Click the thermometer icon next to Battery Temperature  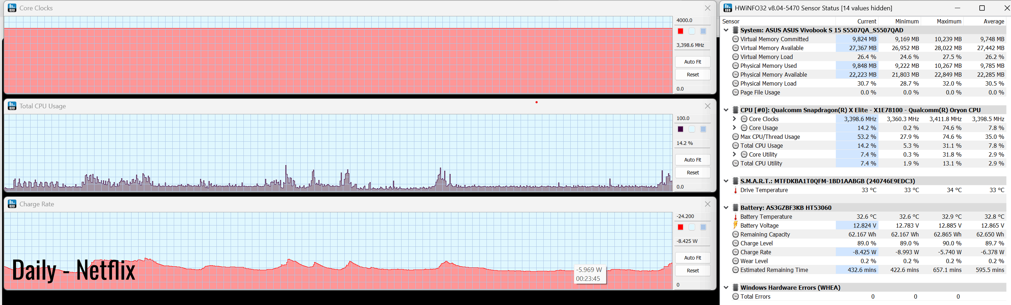coord(736,217)
